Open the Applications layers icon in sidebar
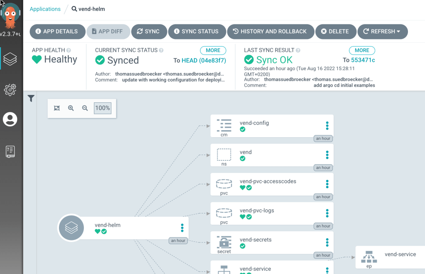Image resolution: width=425 pixels, height=274 pixels. (x=10, y=60)
